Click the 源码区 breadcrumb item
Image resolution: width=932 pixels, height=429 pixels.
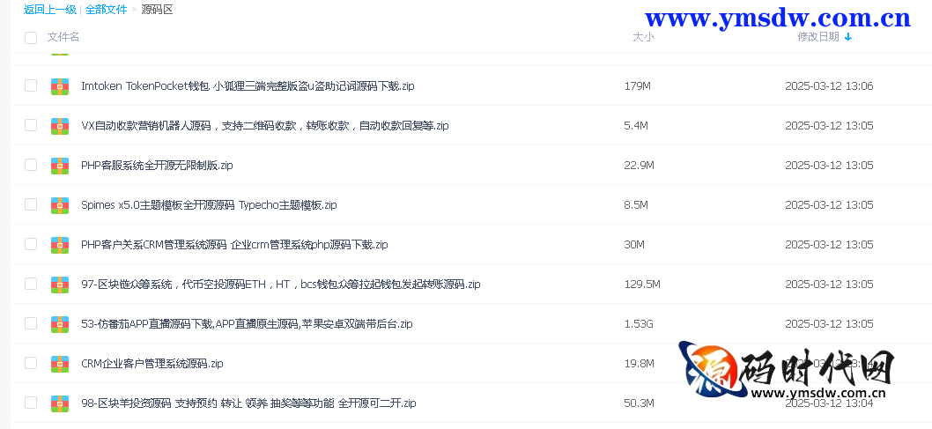coord(157,10)
